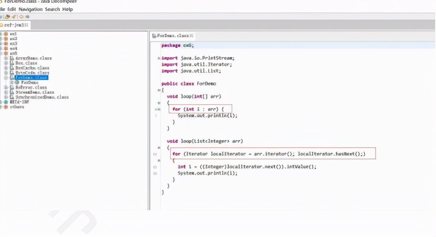Expand the META-INF tree node
This screenshot has height=237, width=436.
[x=1, y=102]
